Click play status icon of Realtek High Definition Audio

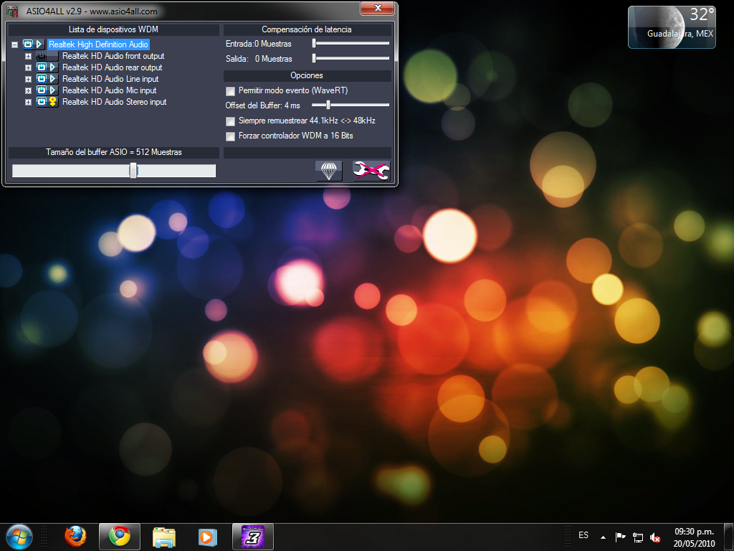click(x=39, y=44)
